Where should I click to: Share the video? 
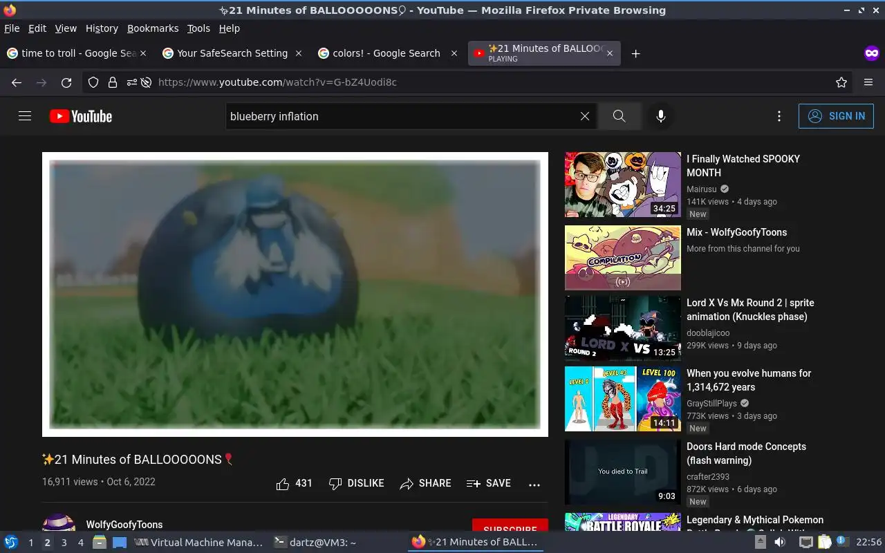425,484
